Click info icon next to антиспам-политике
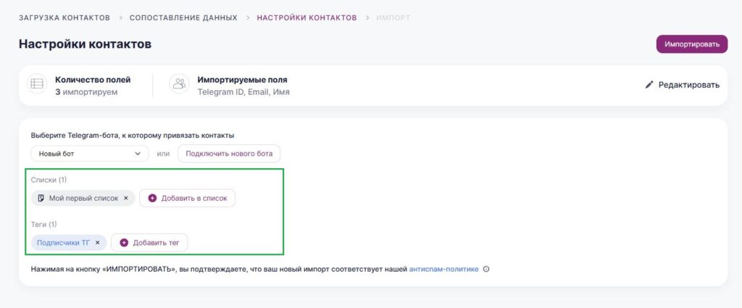The height and width of the screenshot is (308, 742). 486,270
